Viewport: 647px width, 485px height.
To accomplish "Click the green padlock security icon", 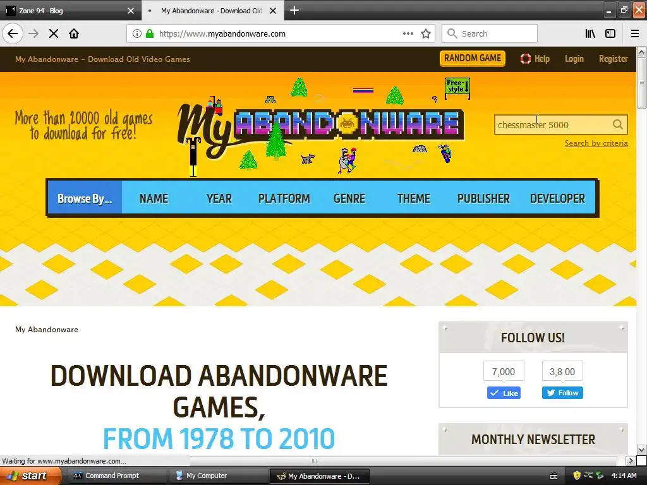I will [x=150, y=33].
